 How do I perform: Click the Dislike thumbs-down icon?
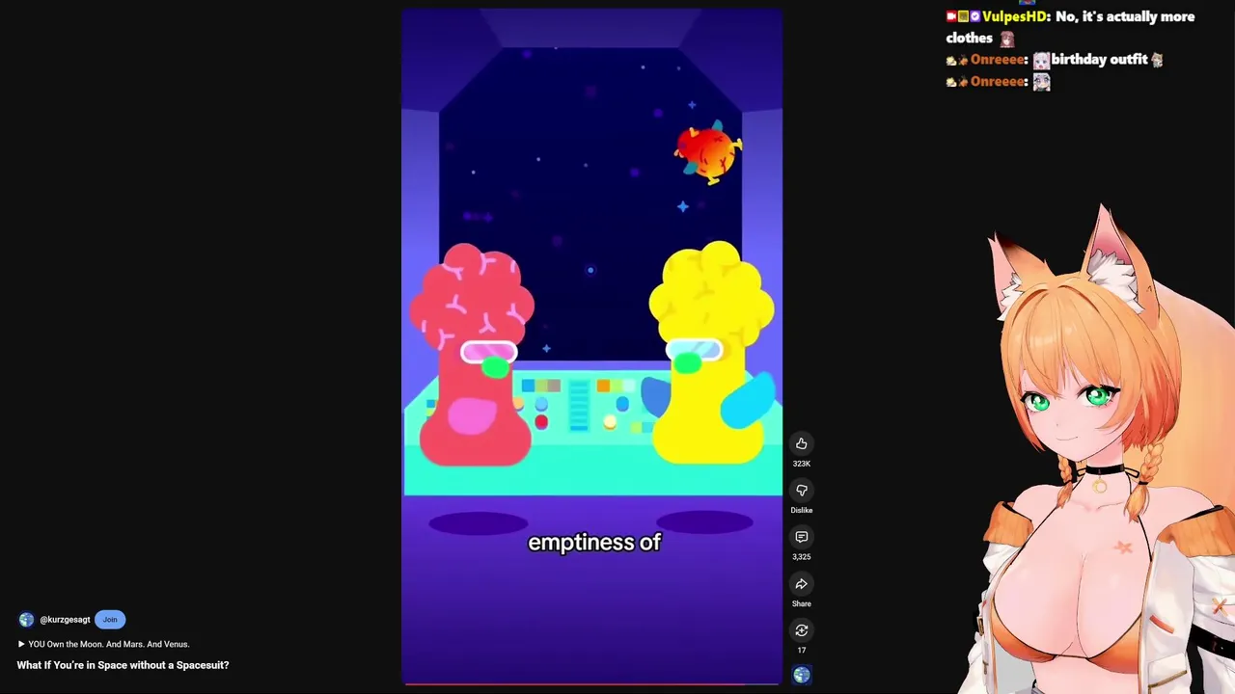coord(801,491)
